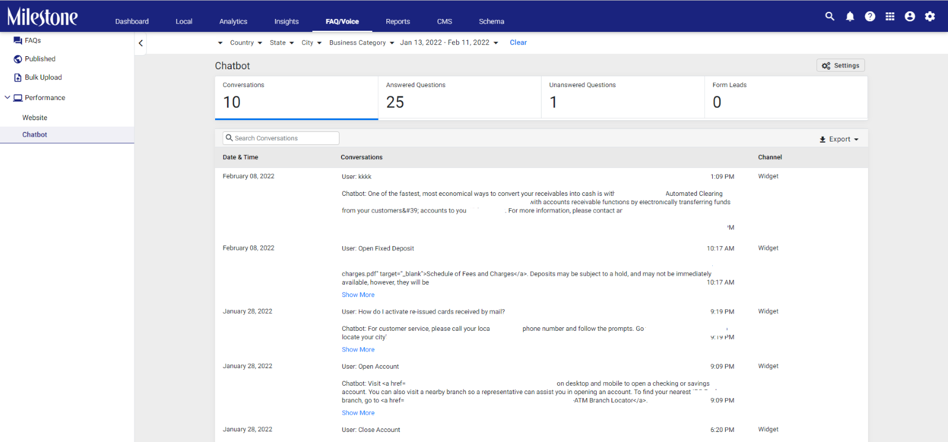Click 'User: Open Fixed Deposit' message
Viewport: 948px width, 442px height.
pyautogui.click(x=377, y=249)
